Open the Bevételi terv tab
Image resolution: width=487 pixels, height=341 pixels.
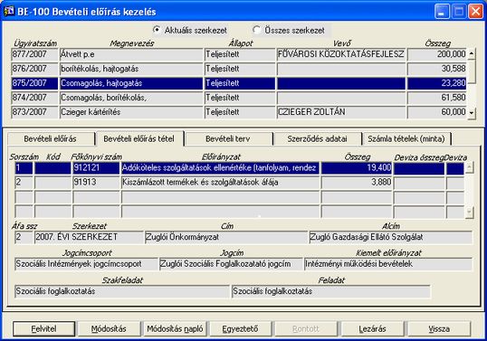pos(228,138)
